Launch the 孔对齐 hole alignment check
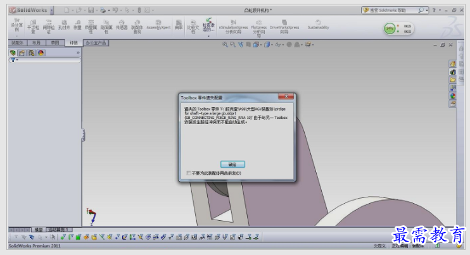The width and height of the screenshot is (470, 255). [x=64, y=25]
